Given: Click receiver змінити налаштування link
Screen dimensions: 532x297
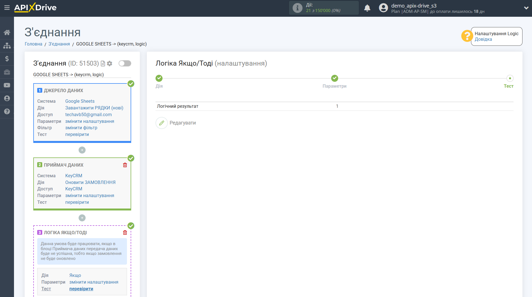Looking at the screenshot, I should 90,195.
